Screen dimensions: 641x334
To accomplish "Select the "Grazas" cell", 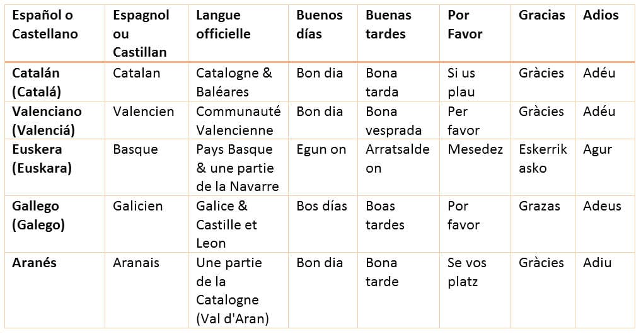I will tap(540, 206).
